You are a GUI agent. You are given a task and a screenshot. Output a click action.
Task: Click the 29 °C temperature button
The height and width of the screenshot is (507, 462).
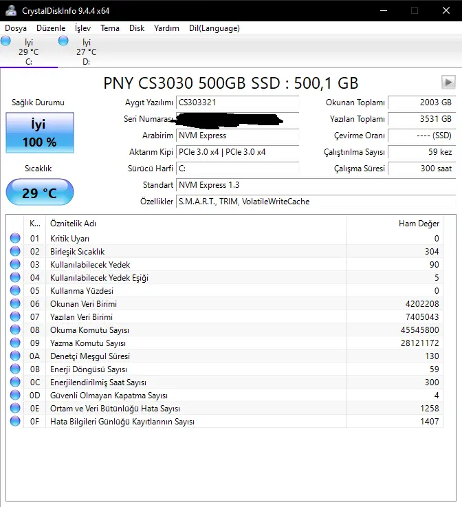40,193
